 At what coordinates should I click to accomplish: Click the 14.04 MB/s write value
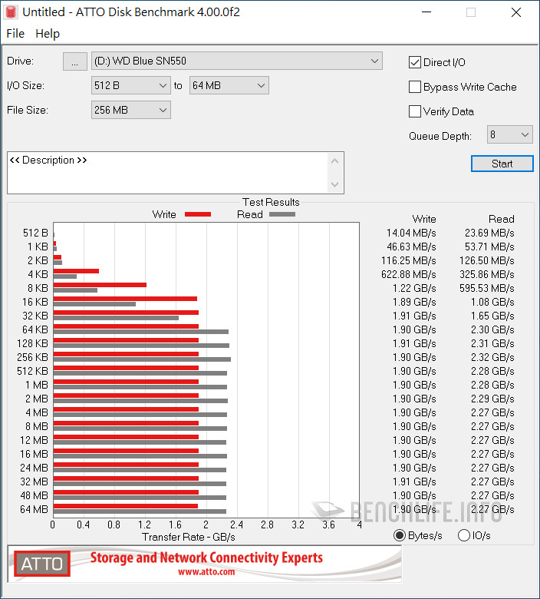(x=411, y=233)
